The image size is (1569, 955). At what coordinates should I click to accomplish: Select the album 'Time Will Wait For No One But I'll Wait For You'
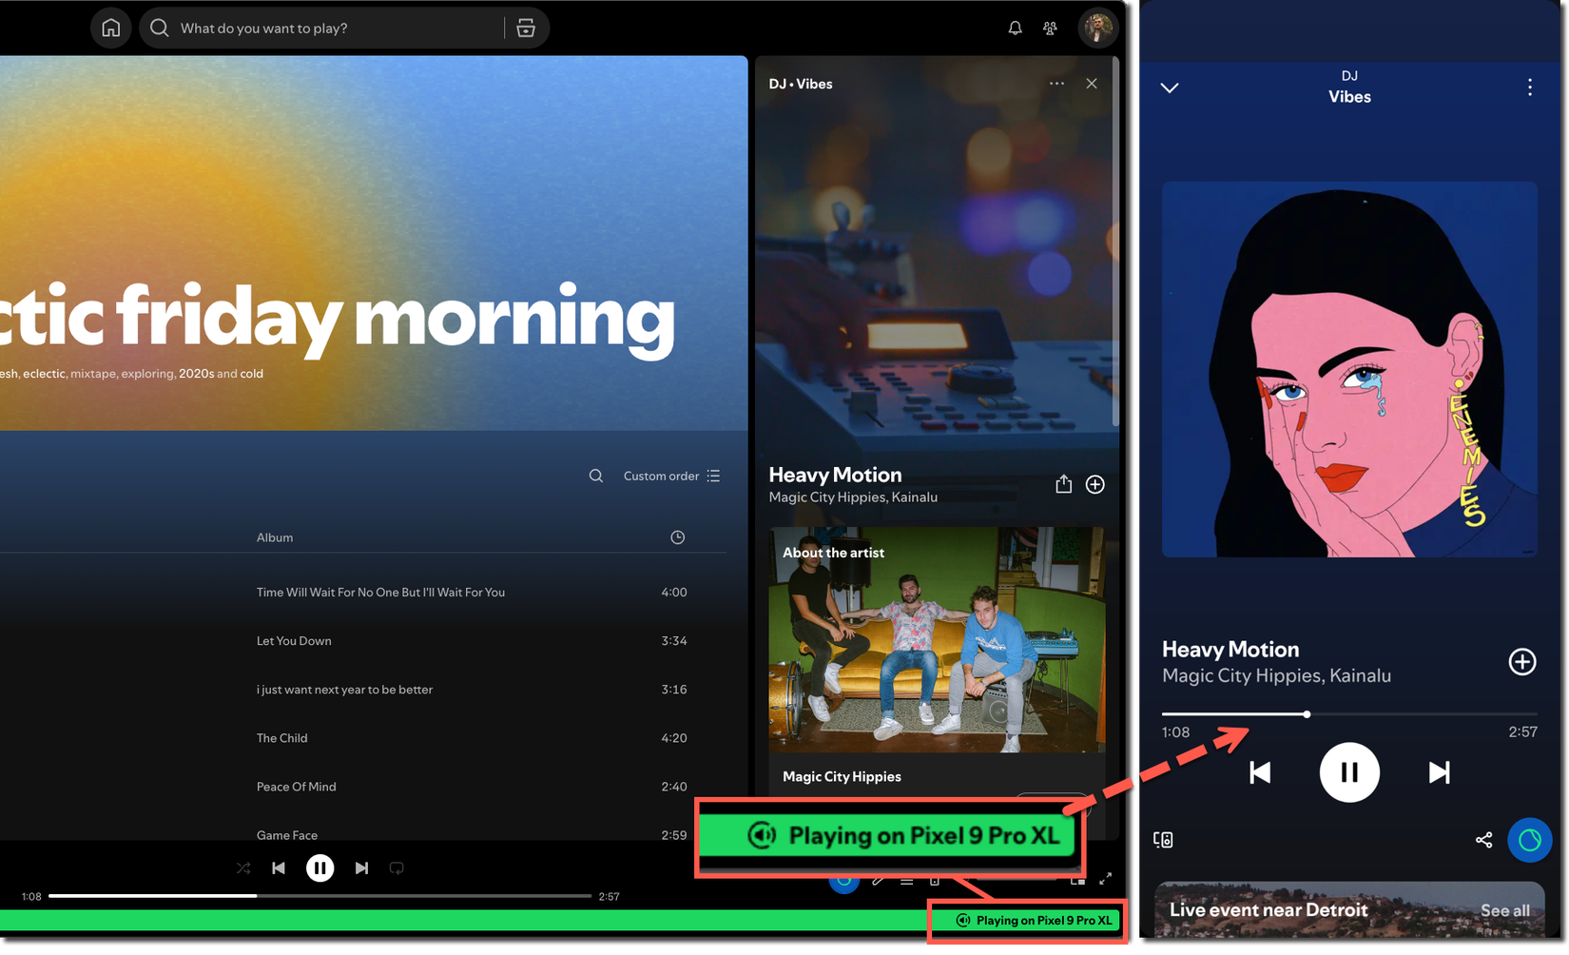pyautogui.click(x=380, y=593)
